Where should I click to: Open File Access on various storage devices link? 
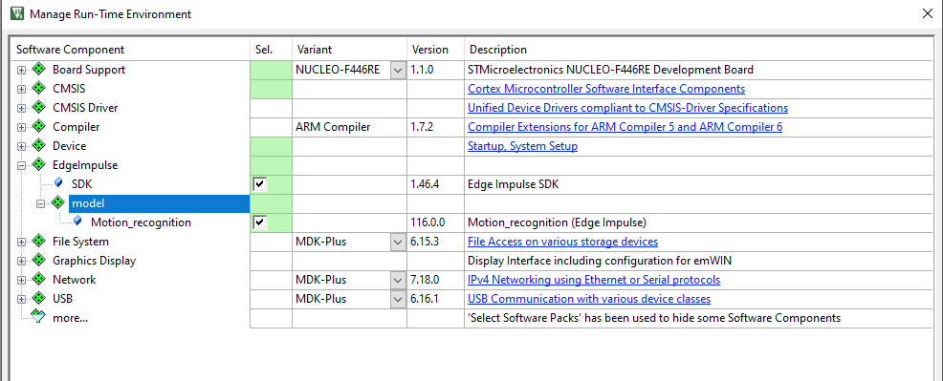563,242
